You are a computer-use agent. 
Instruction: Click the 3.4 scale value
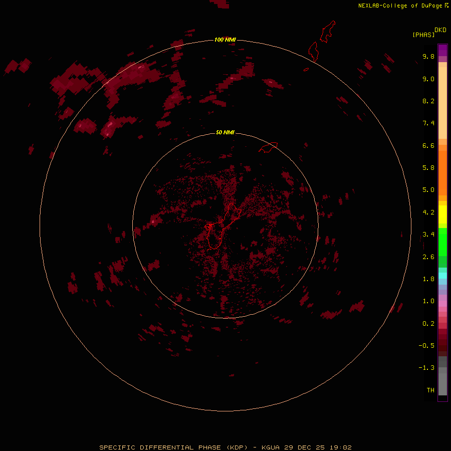[x=428, y=235]
